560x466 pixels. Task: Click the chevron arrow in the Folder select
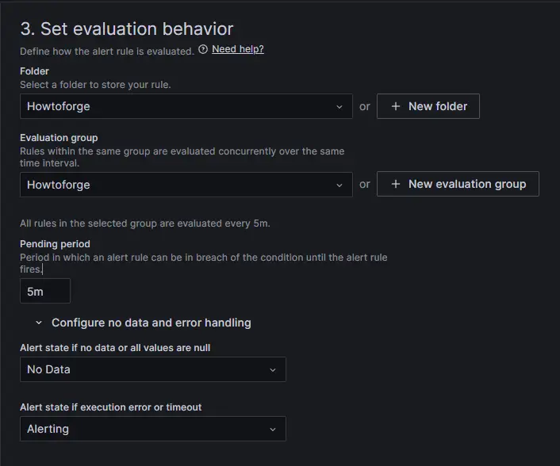tap(339, 106)
